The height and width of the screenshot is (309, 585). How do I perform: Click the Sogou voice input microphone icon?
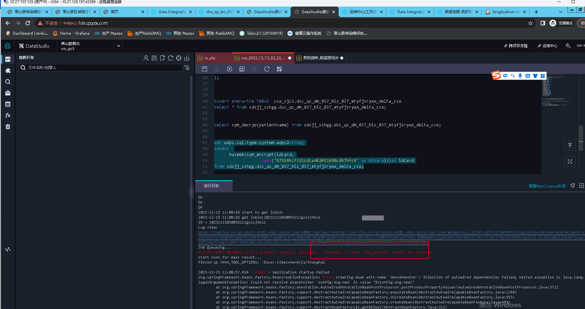coord(520,76)
